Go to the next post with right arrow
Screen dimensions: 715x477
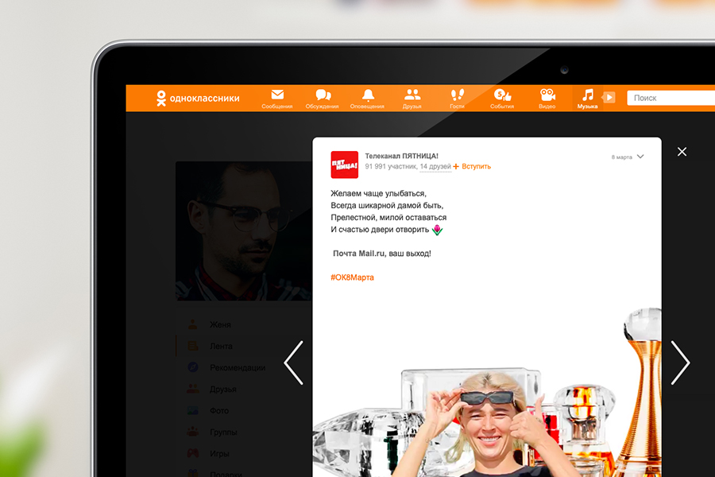pos(680,363)
